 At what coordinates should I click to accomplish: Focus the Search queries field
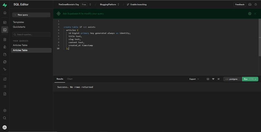(x=31, y=35)
